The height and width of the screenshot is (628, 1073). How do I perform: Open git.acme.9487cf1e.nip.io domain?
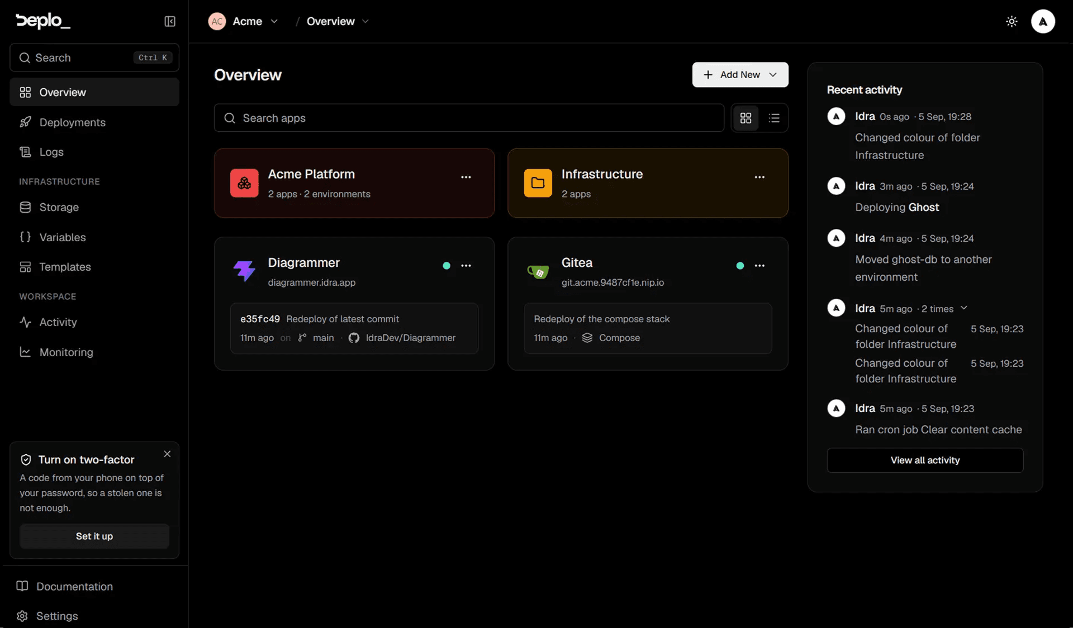tap(613, 282)
